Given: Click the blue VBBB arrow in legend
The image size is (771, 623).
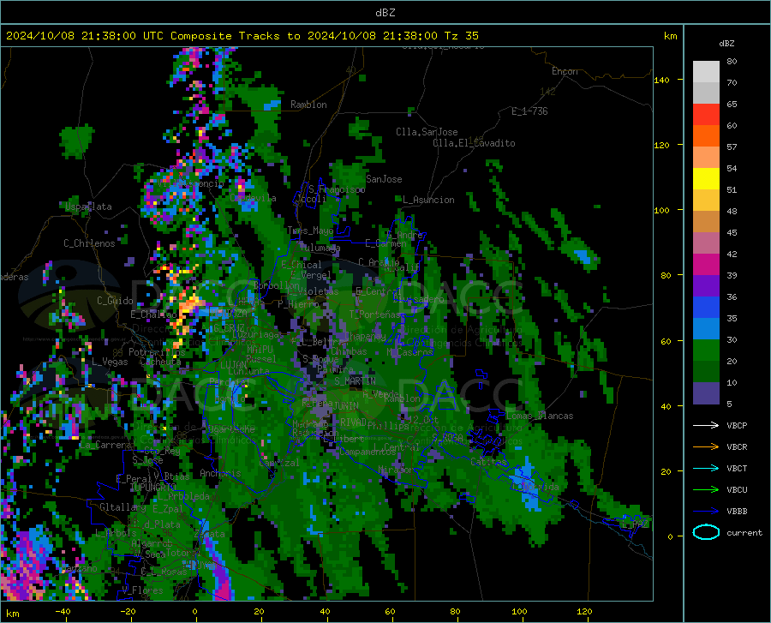Looking at the screenshot, I should coord(706,512).
